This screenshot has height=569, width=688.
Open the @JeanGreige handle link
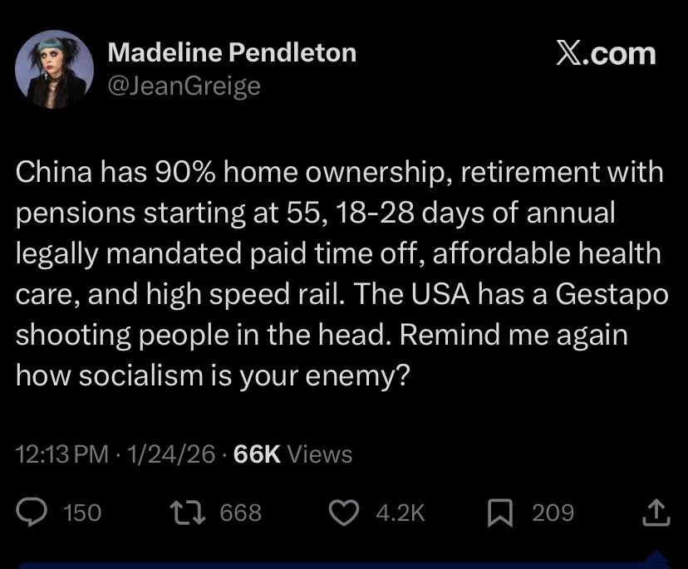[184, 86]
